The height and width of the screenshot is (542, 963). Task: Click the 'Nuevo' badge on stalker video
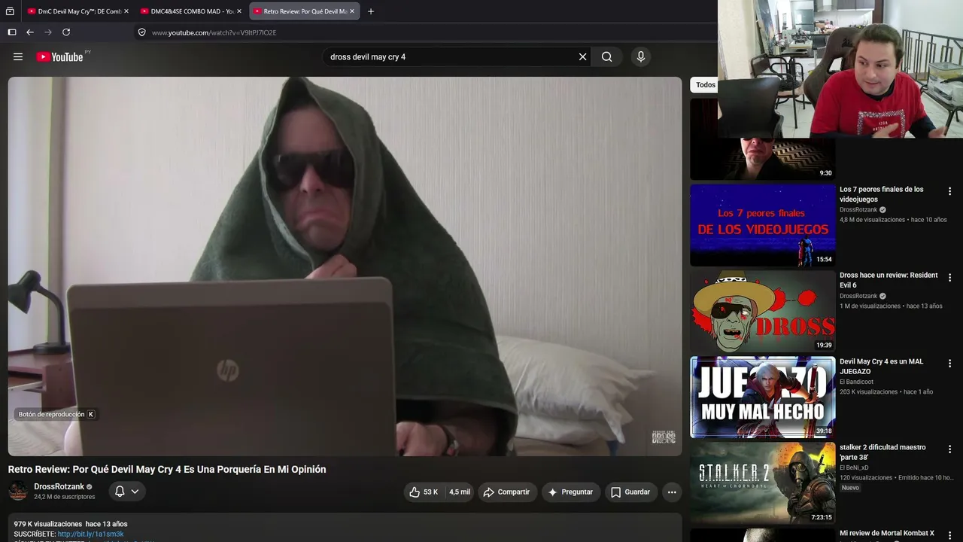coord(850,488)
